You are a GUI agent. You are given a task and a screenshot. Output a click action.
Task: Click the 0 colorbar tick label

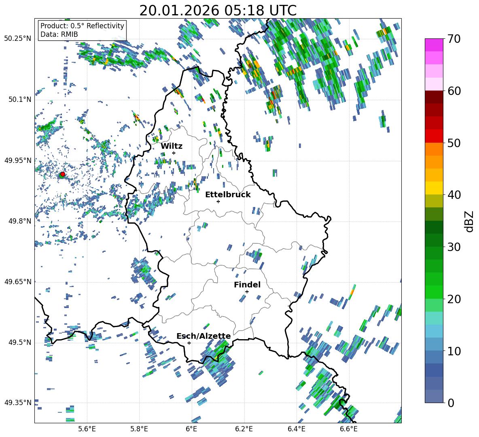point(451,403)
